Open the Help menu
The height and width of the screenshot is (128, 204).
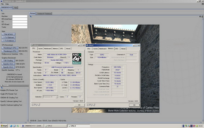pyautogui.click(x=7, y=4)
